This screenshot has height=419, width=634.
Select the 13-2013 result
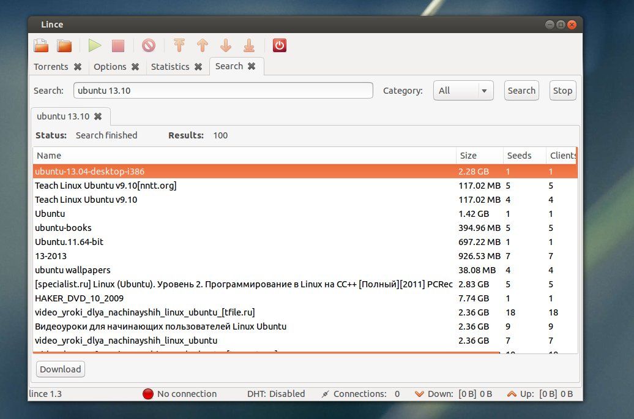click(x=305, y=256)
